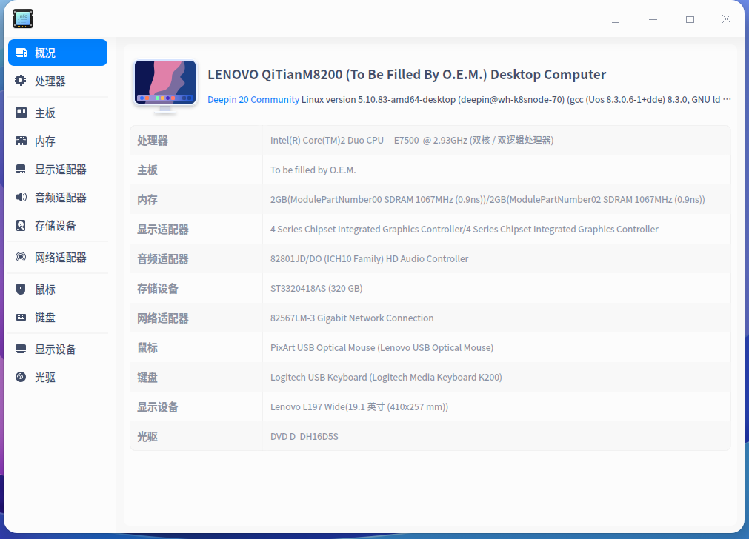749x539 pixels.
Task: Minimize the Device Manager window
Action: (x=653, y=19)
